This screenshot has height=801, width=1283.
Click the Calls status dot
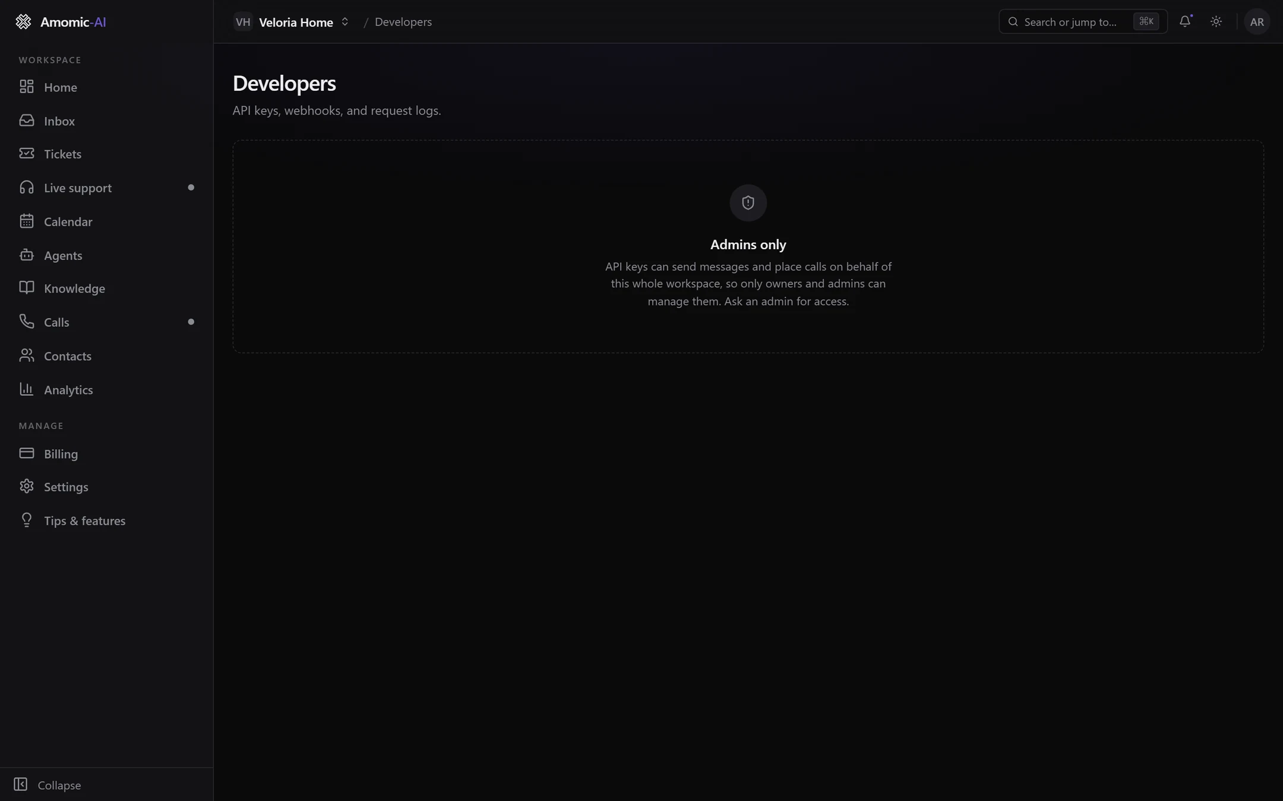191,322
